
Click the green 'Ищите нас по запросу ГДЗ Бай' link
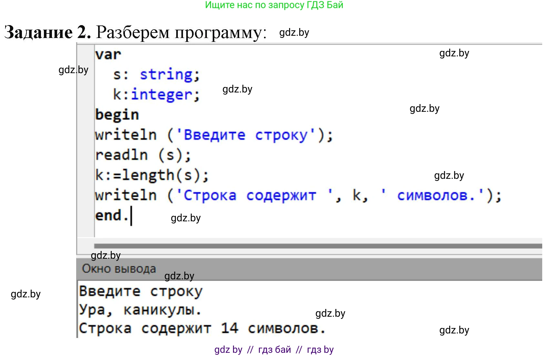tap(274, 5)
